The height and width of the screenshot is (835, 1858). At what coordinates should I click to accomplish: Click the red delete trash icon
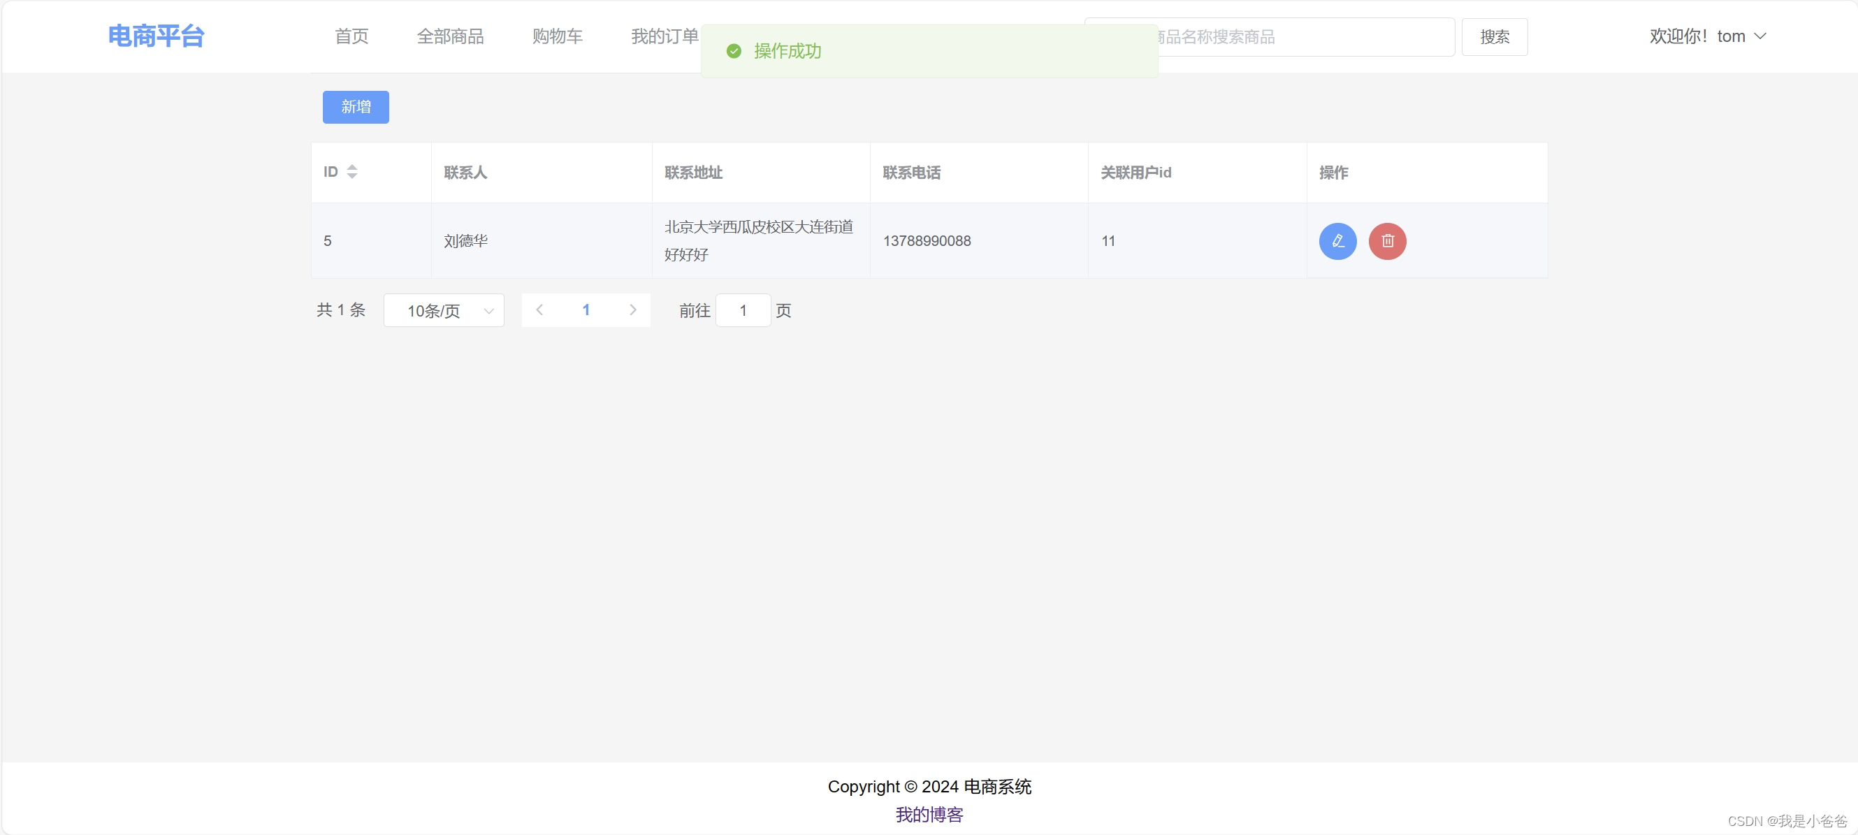click(x=1386, y=241)
